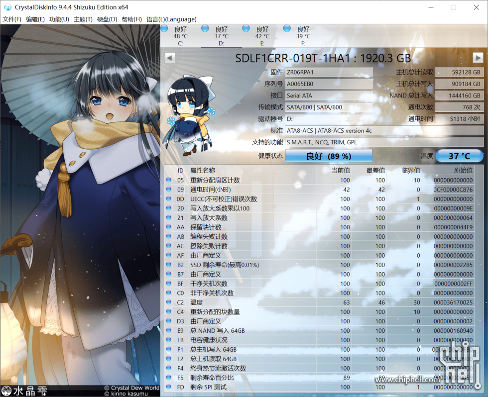Screen dimensions: 488x397
Task: Click status dot for attribute EB 电容健康状况
Action: tap(169, 339)
